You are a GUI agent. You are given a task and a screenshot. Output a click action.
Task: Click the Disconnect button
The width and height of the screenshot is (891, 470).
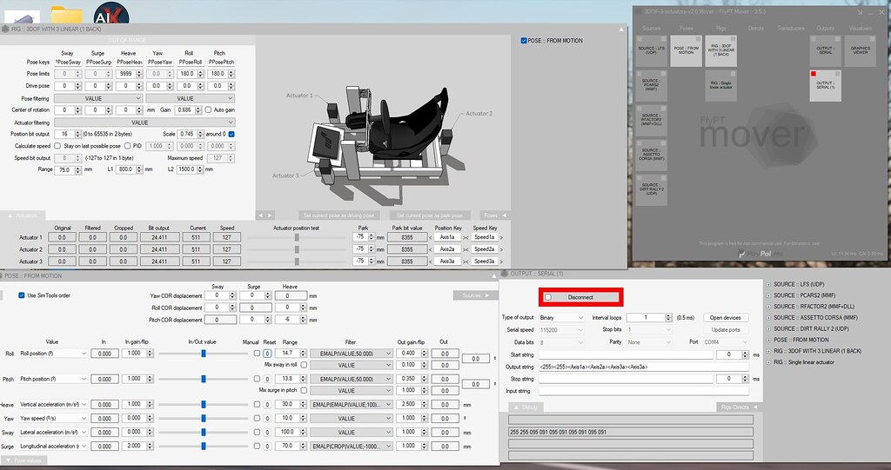(580, 297)
